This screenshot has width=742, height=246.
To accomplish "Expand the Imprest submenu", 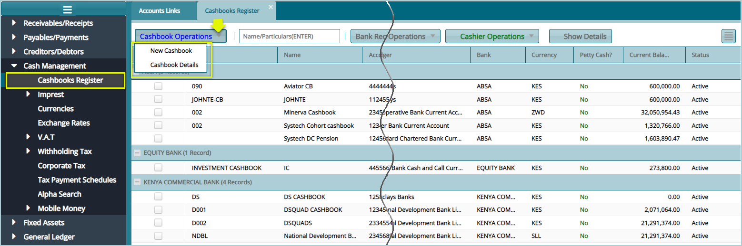I will pos(28,94).
